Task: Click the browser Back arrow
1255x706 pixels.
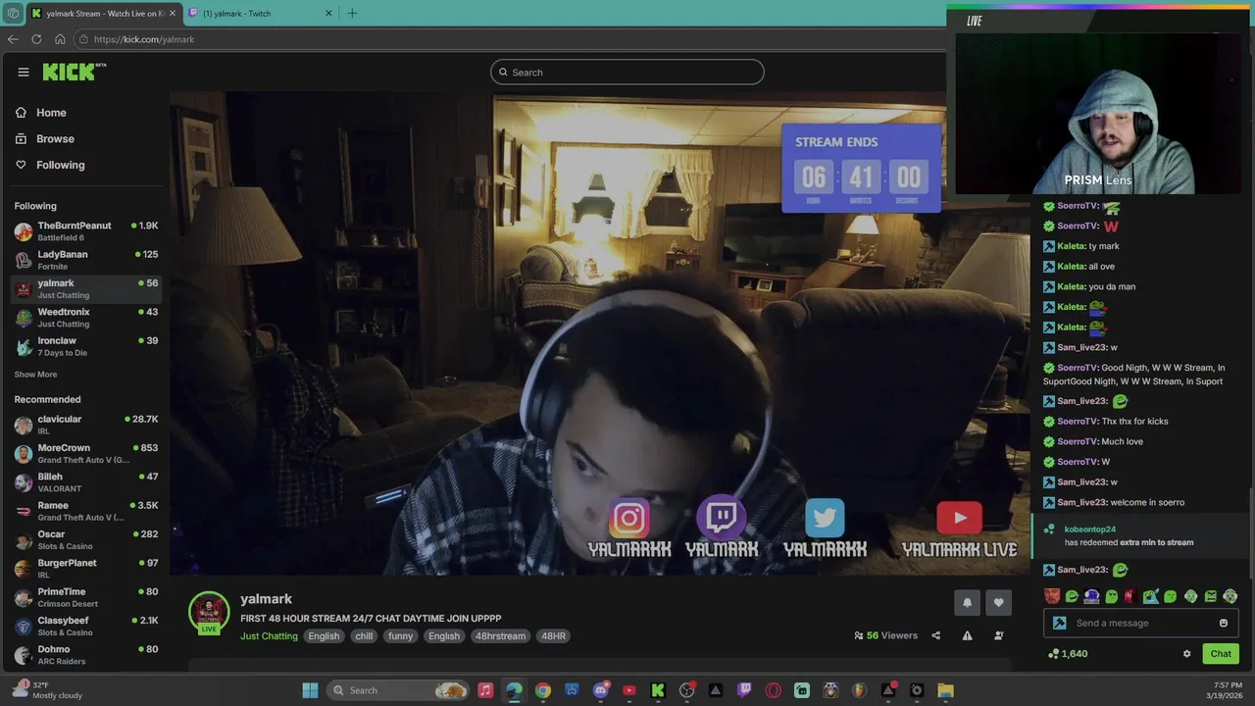Action: 13,39
